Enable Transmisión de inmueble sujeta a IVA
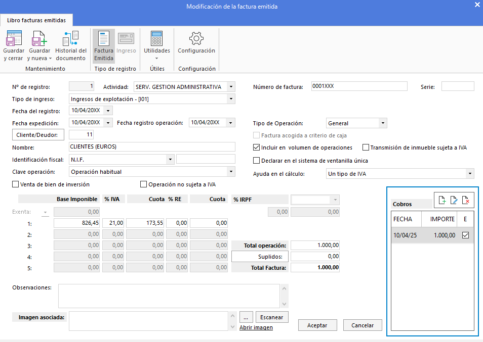The height and width of the screenshot is (342, 483). tap(366, 148)
